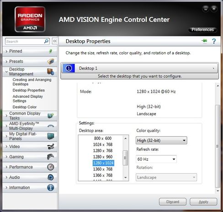Click the Performance gauge icon
Viewport: 223px width, 212px height.
51,167
